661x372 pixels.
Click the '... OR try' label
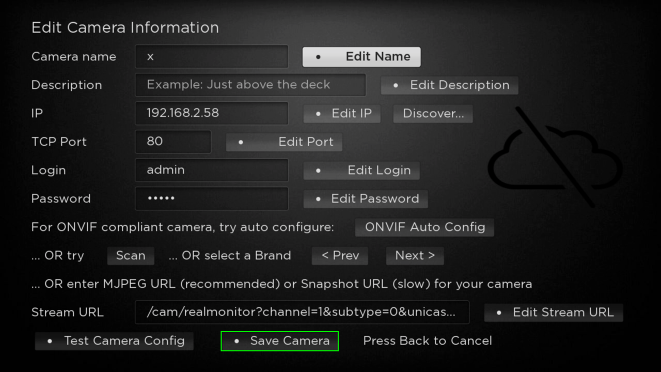click(57, 256)
